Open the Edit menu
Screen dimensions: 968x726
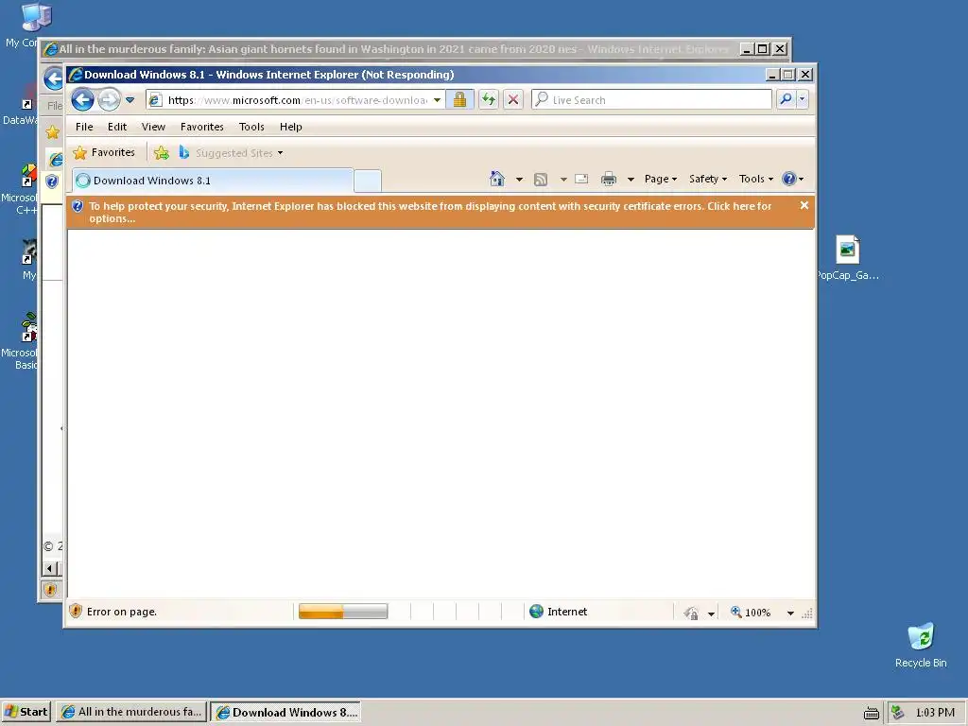coord(116,127)
